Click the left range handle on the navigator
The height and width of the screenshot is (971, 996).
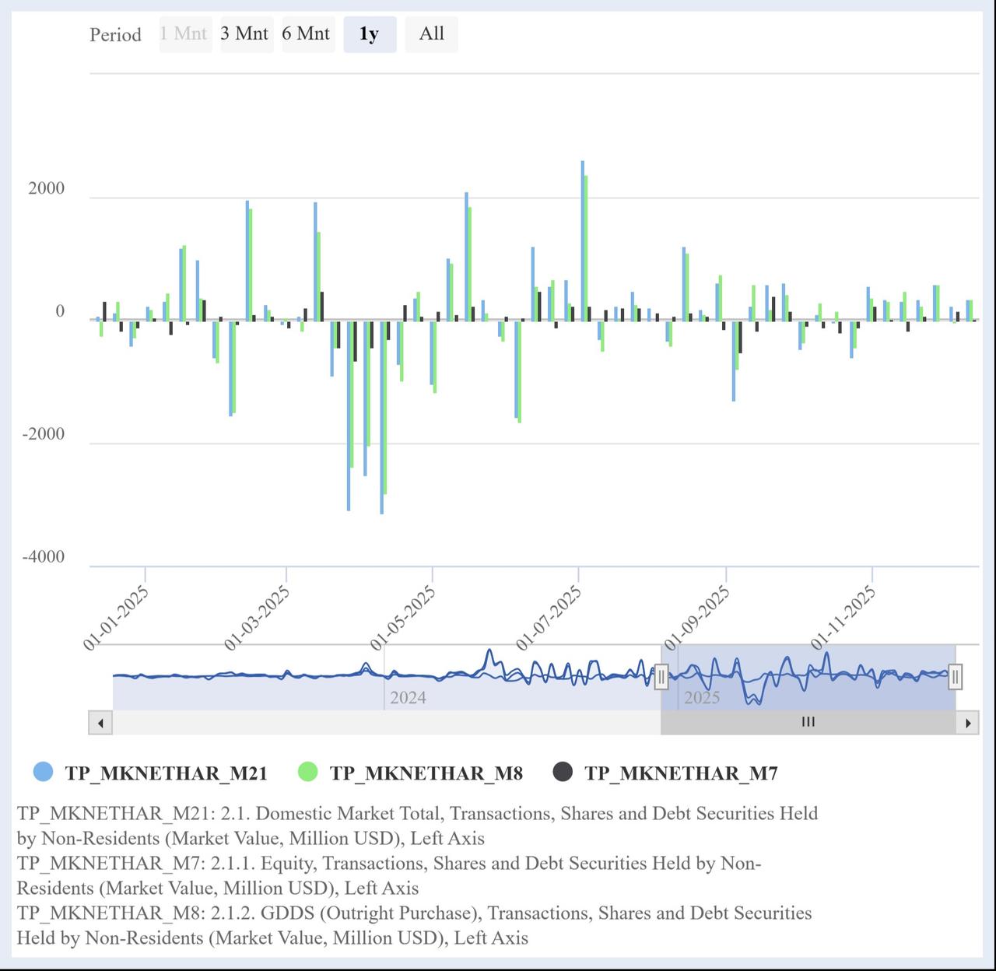click(662, 678)
